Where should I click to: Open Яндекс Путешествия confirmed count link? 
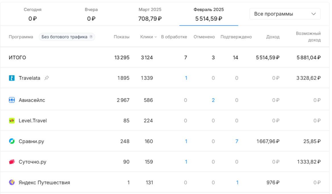coord(237,182)
